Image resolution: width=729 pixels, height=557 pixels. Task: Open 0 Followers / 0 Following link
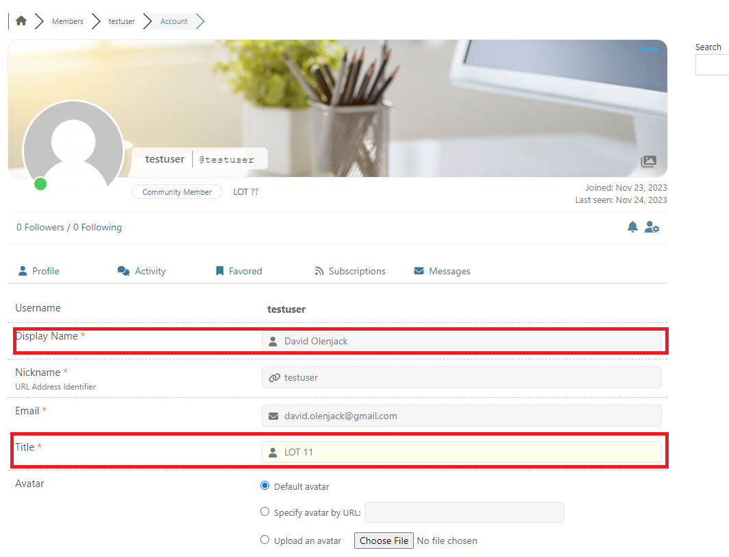point(69,227)
